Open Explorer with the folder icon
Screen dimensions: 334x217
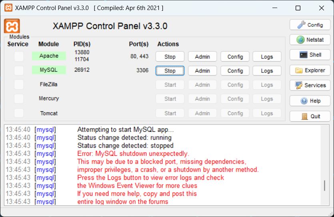(x=310, y=70)
